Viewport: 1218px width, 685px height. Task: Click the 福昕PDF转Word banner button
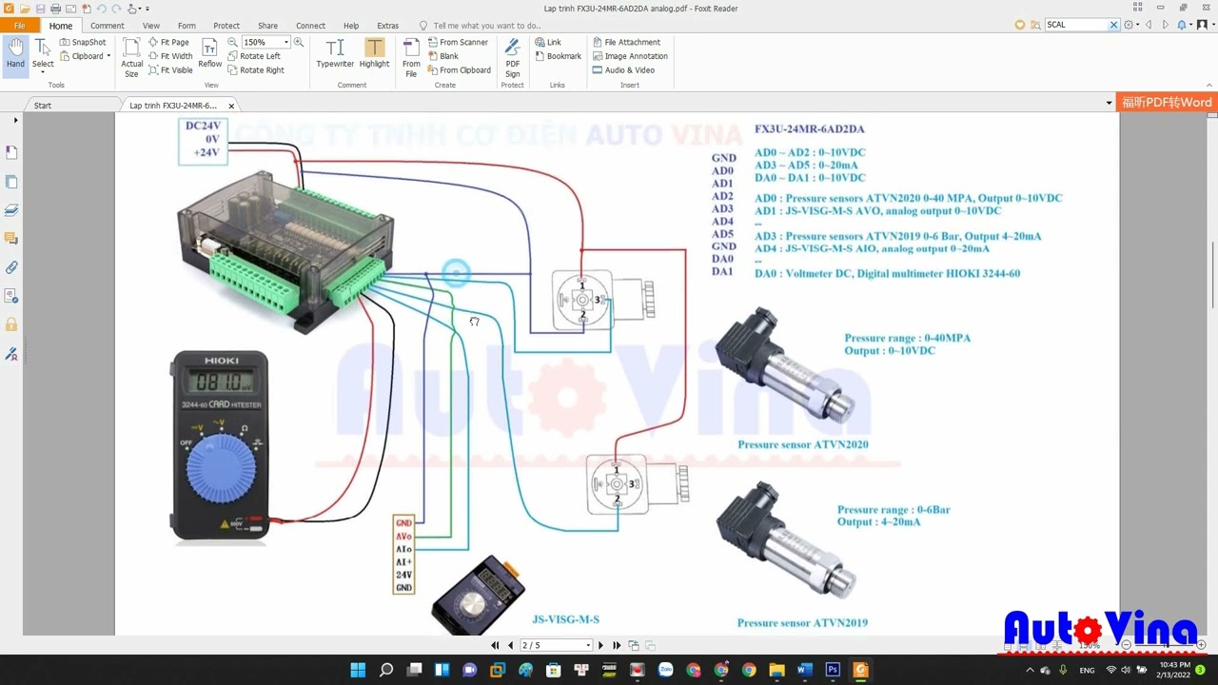[1167, 102]
